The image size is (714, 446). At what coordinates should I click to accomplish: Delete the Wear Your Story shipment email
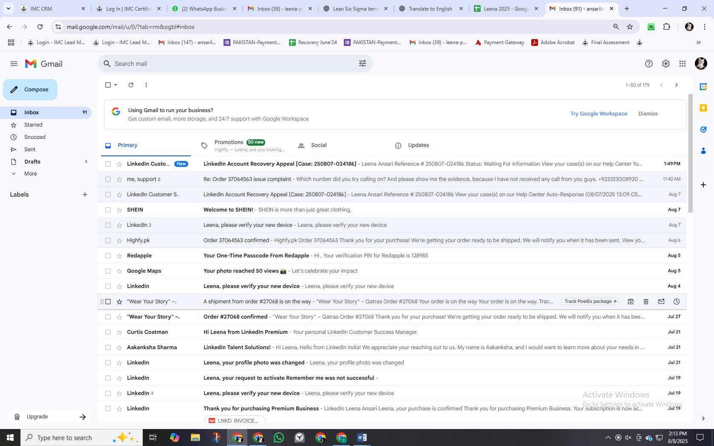646,302
